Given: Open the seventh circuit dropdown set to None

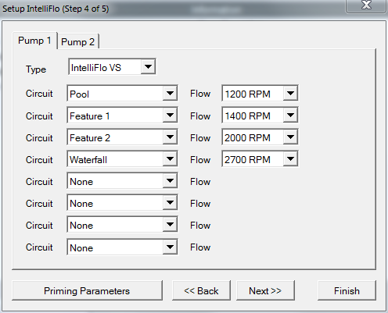Looking at the screenshot, I should pos(122,225).
